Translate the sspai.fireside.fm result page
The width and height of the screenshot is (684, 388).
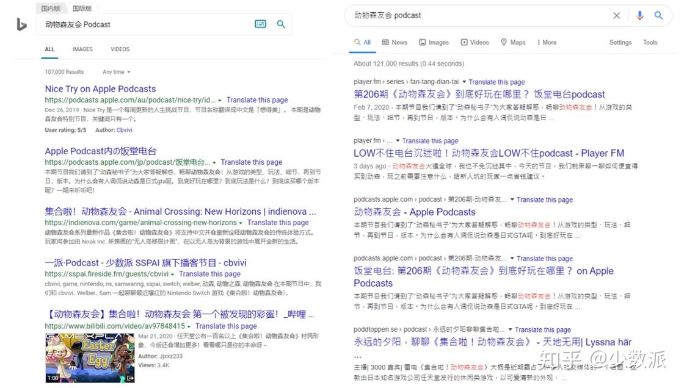[x=209, y=274]
